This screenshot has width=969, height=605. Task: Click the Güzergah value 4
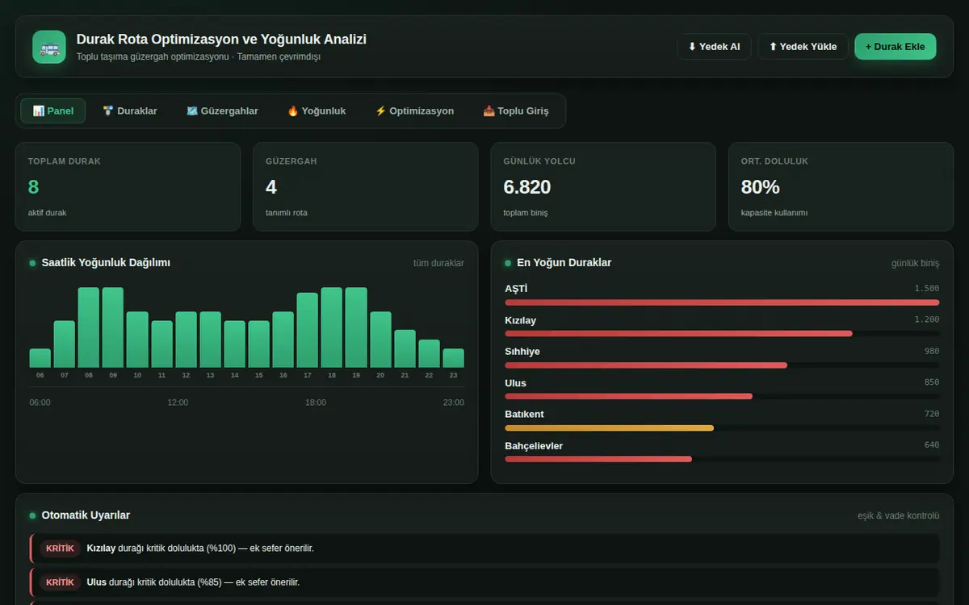(271, 187)
